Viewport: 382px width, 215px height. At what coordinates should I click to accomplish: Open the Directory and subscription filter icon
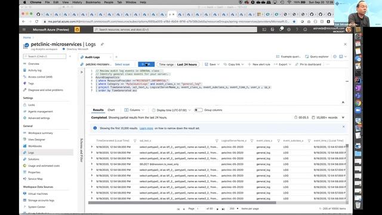272,29
